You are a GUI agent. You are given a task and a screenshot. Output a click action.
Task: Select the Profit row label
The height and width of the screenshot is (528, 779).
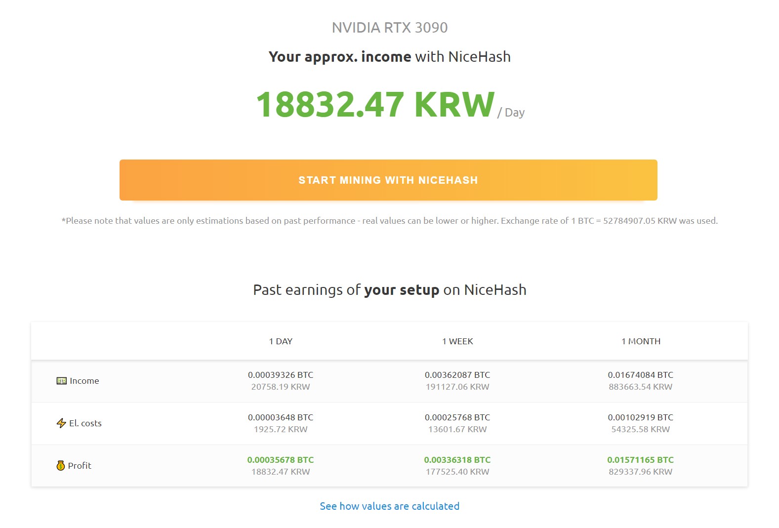[80, 466]
